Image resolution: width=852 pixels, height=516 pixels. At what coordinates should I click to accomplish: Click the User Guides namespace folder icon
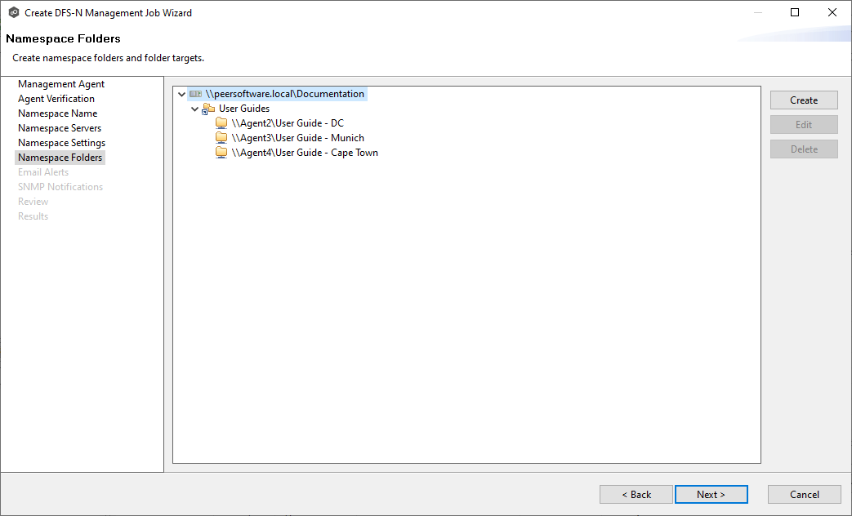[x=208, y=109]
